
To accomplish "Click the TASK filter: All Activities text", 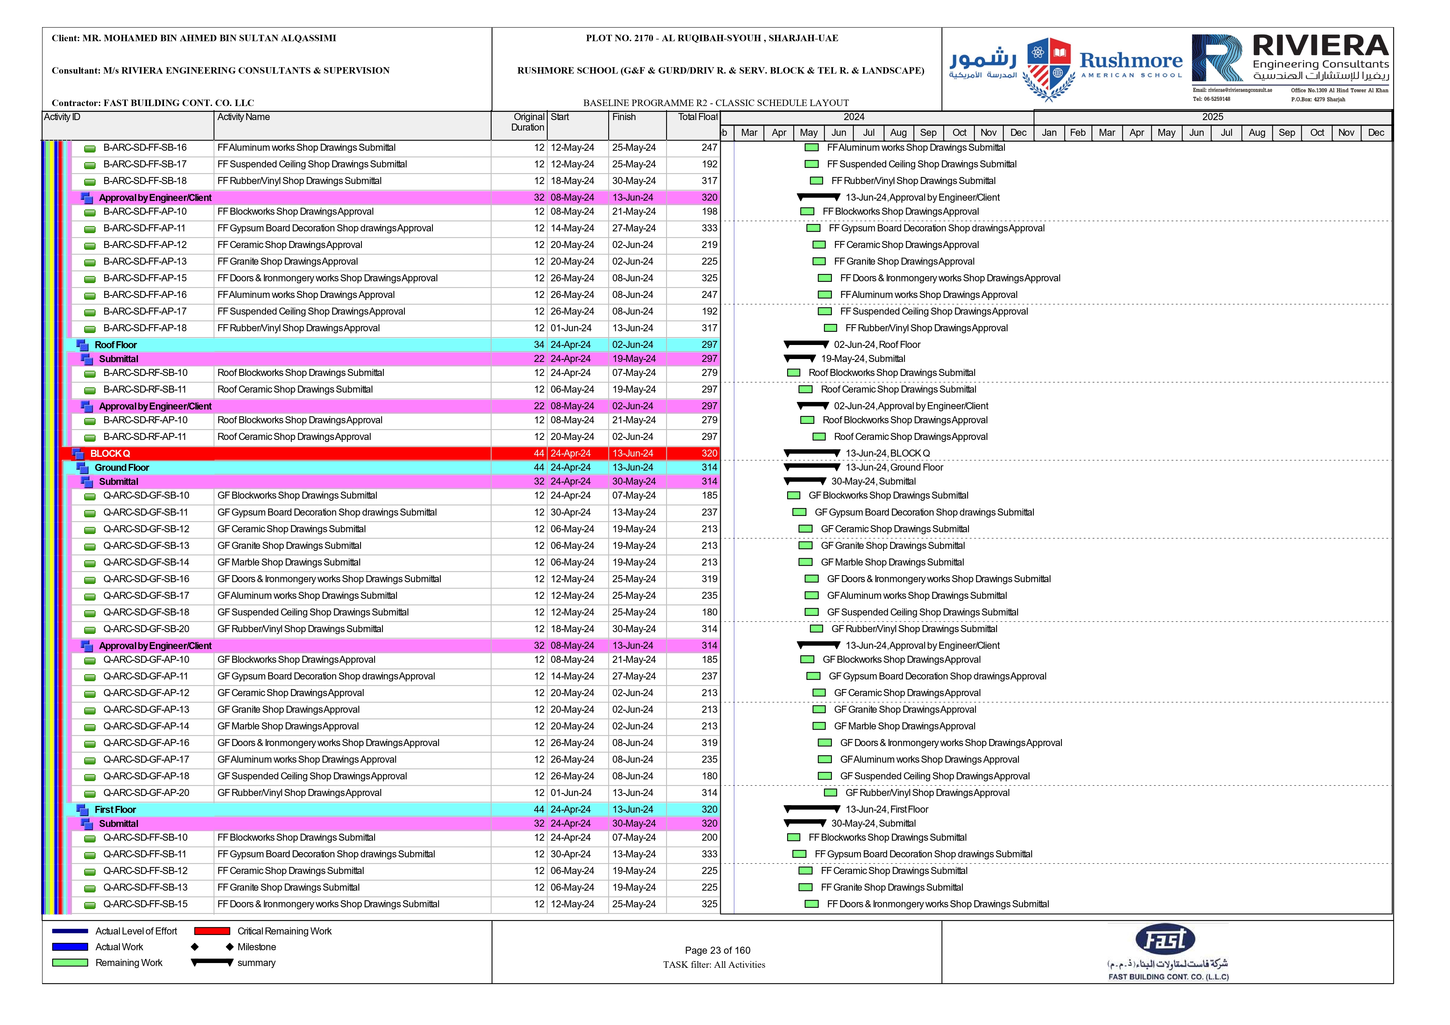I will tap(714, 965).
